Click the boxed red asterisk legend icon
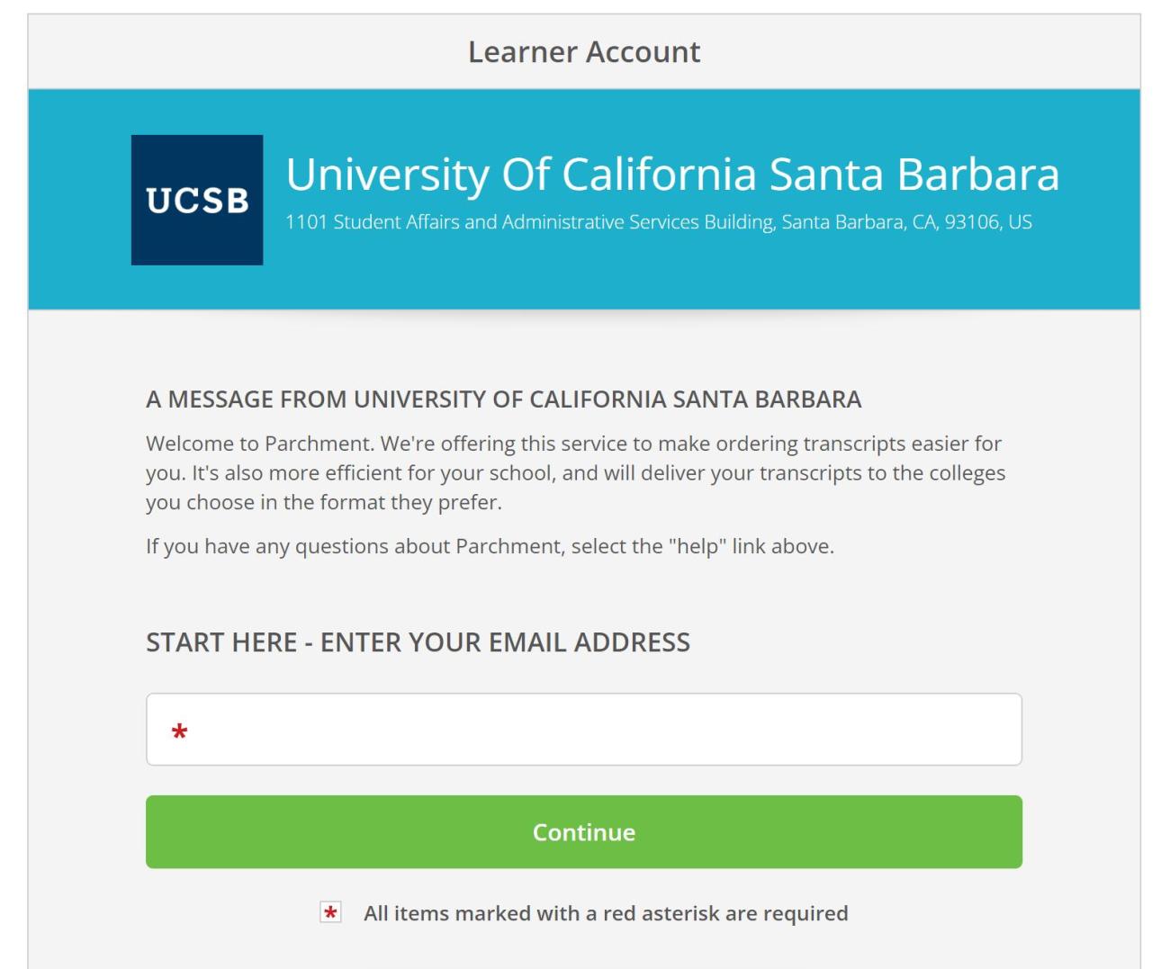 point(331,913)
